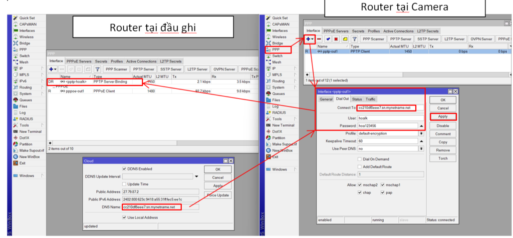This screenshot has height=238, width=513.
Task: Open the Secrets tab in the left PPP window
Action: pyautogui.click(x=101, y=61)
